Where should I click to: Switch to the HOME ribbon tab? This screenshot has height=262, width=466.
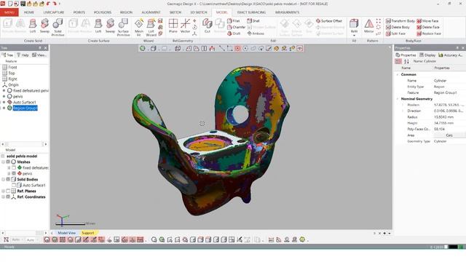tap(29, 12)
